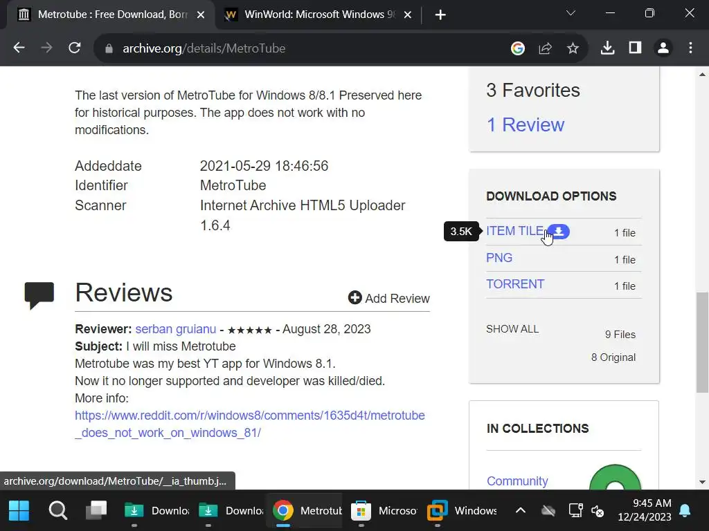Click SHOW ALL download files

click(512, 328)
